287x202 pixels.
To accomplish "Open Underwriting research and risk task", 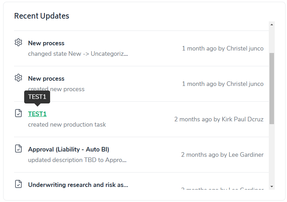I will [78, 185].
